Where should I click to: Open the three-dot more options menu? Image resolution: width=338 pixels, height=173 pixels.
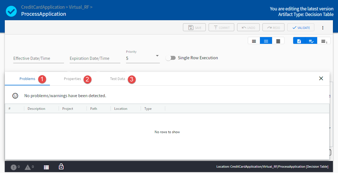(323, 28)
